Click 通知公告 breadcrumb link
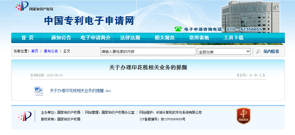 [51, 51]
